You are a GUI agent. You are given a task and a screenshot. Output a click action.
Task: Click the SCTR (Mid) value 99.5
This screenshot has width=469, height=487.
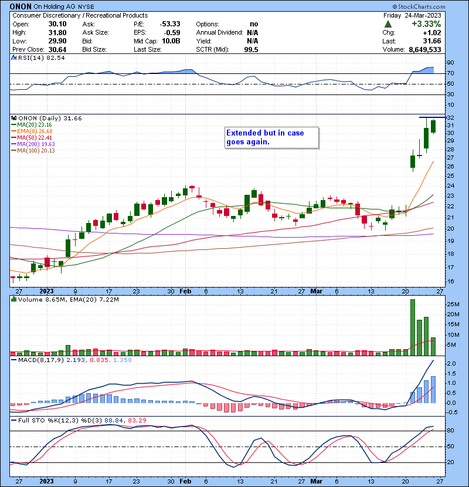(x=251, y=50)
